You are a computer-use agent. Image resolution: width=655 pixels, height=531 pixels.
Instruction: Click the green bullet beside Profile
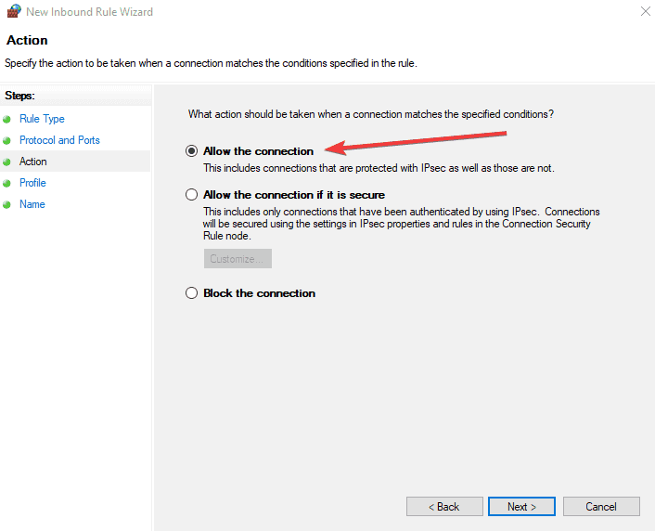click(x=7, y=183)
